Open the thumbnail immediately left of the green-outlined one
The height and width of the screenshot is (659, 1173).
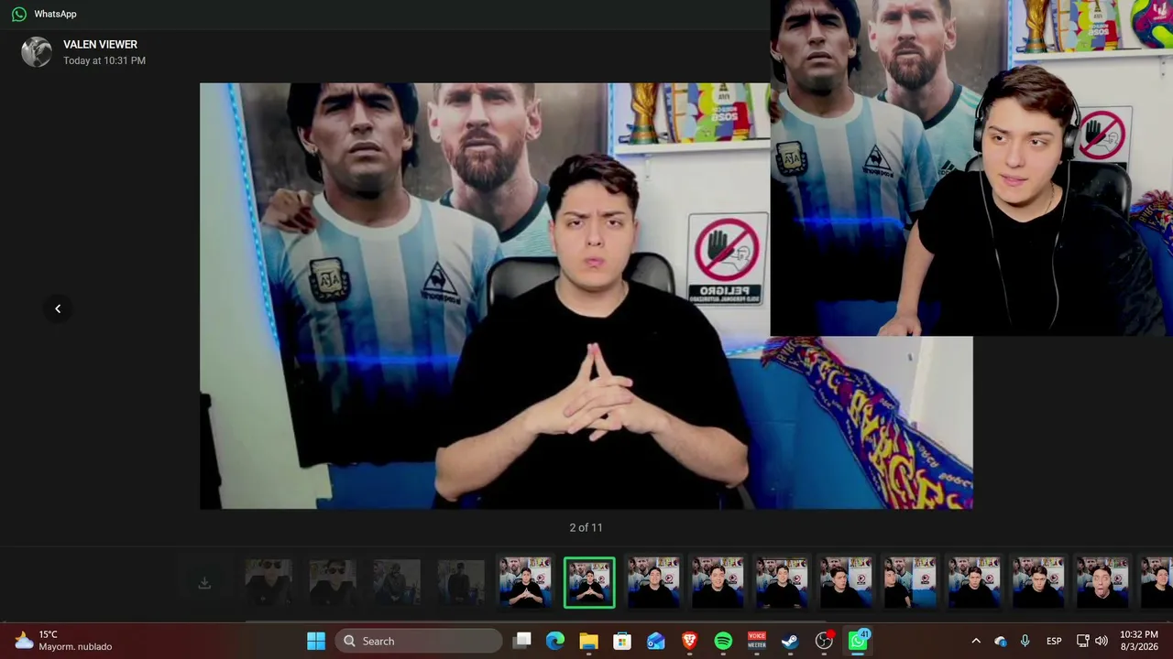525,583
